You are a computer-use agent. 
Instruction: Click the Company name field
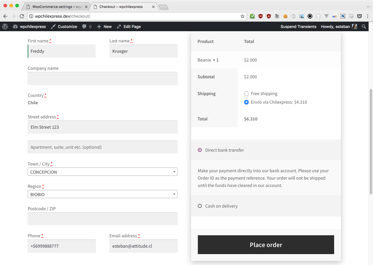coord(102,79)
